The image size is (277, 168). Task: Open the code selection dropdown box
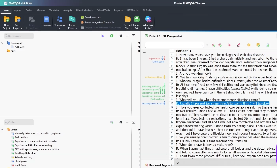pos(174,45)
